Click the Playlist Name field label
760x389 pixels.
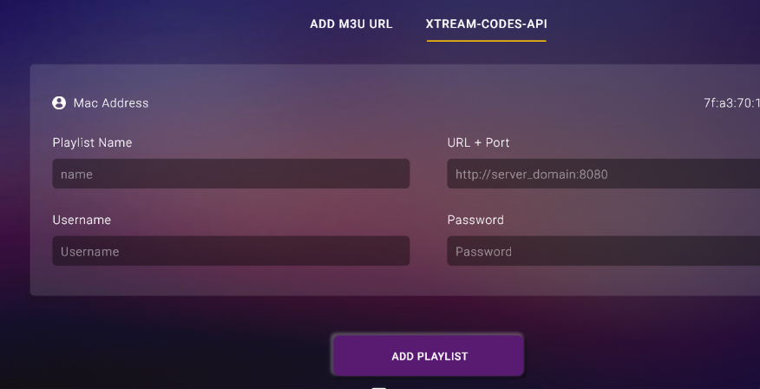point(92,142)
